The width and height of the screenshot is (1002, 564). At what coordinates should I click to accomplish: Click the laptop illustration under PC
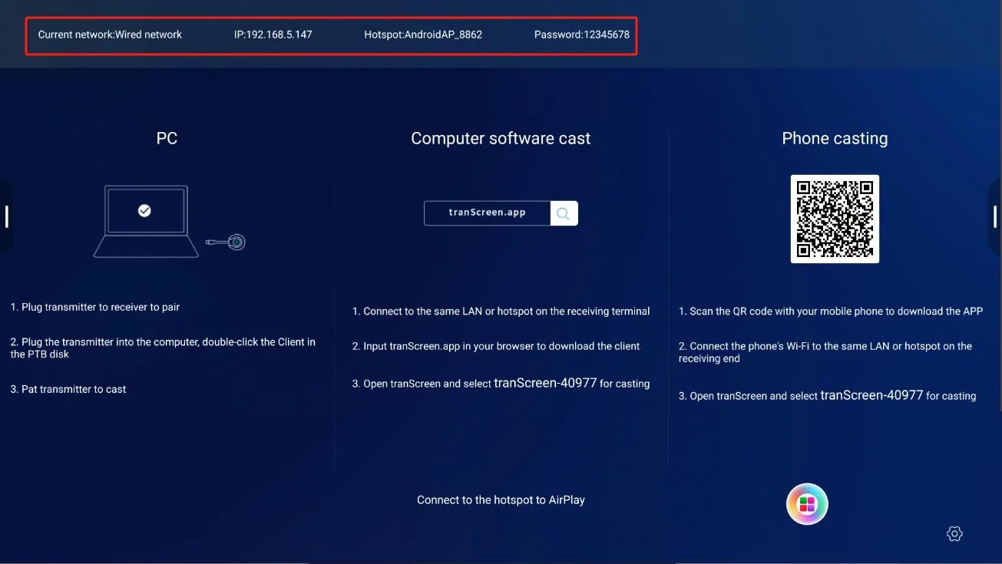(146, 221)
